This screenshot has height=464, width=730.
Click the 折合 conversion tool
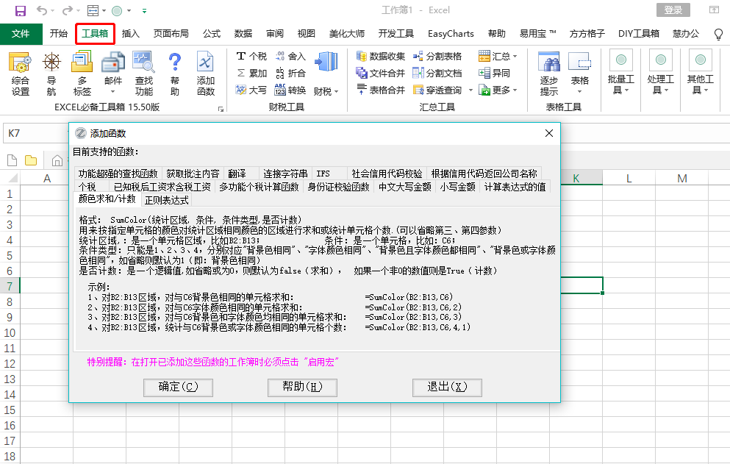click(290, 73)
